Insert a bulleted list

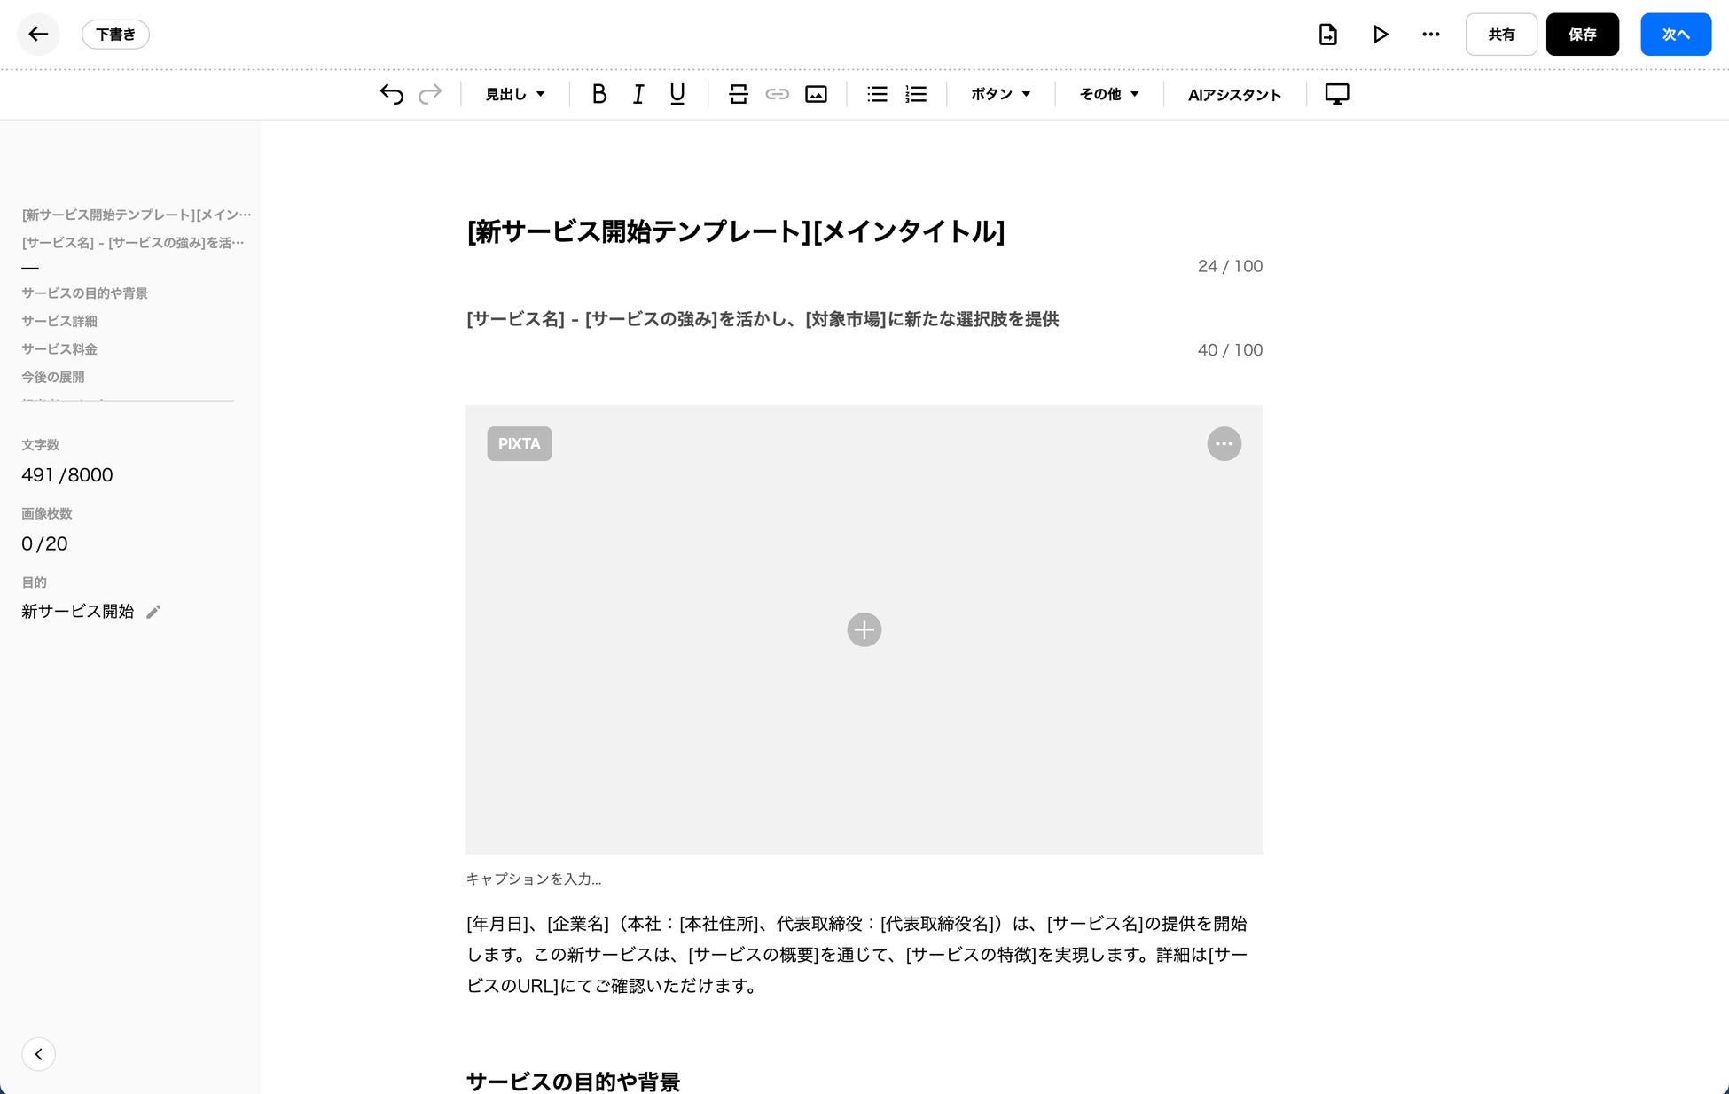[877, 94]
